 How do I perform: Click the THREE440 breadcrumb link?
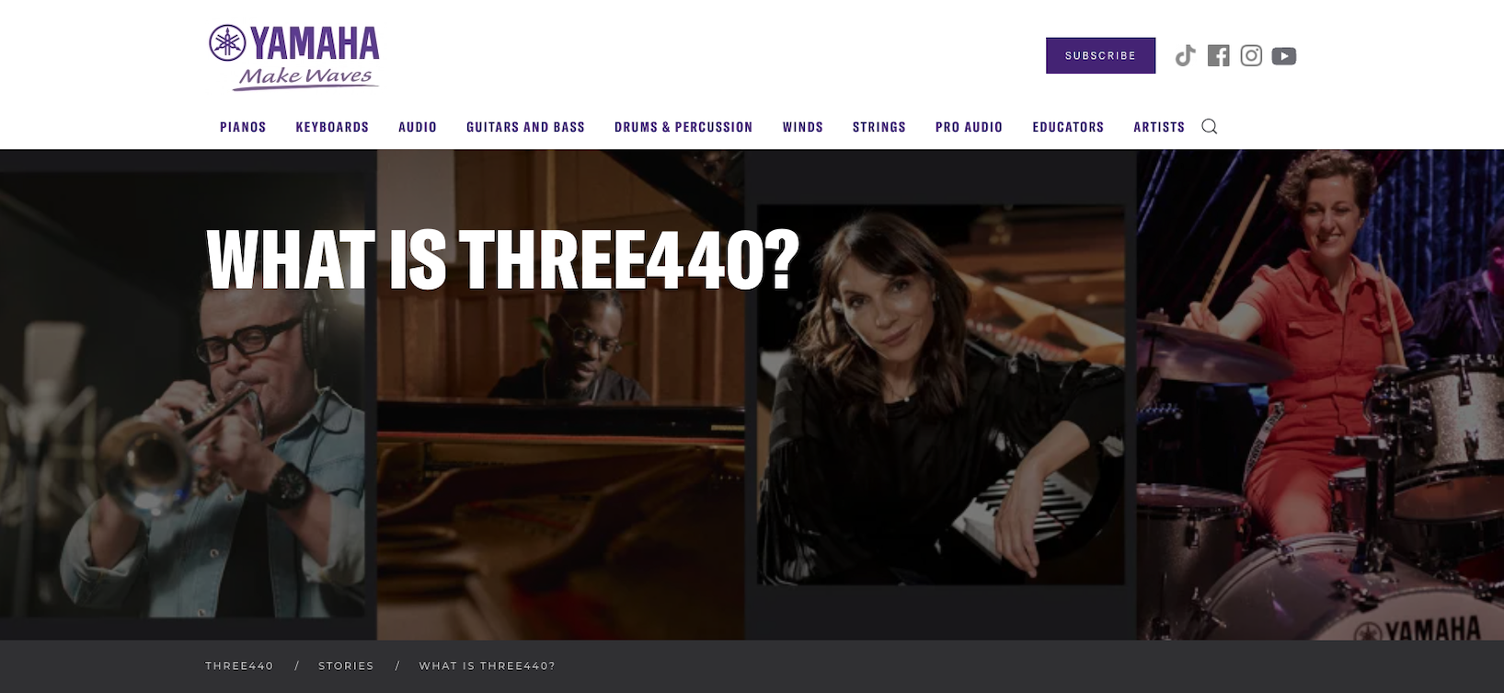pyautogui.click(x=239, y=666)
